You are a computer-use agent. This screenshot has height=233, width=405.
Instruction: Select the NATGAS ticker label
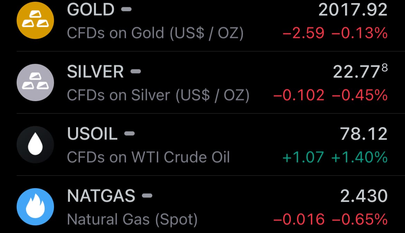pyautogui.click(x=101, y=196)
